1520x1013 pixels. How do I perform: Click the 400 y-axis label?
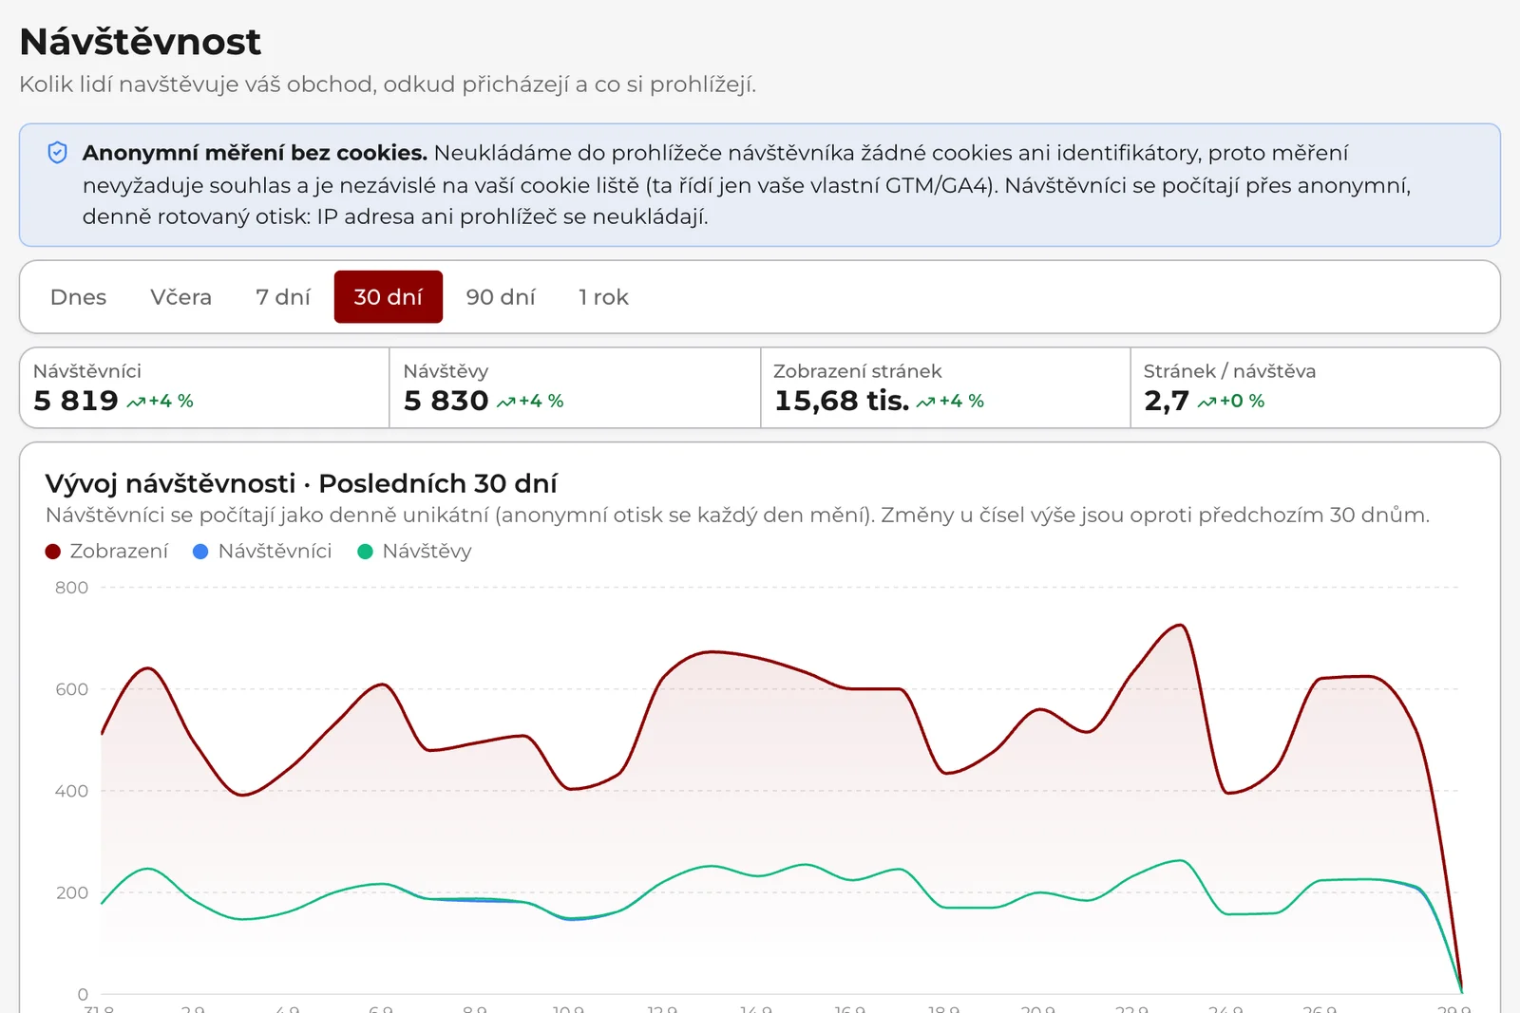point(71,791)
